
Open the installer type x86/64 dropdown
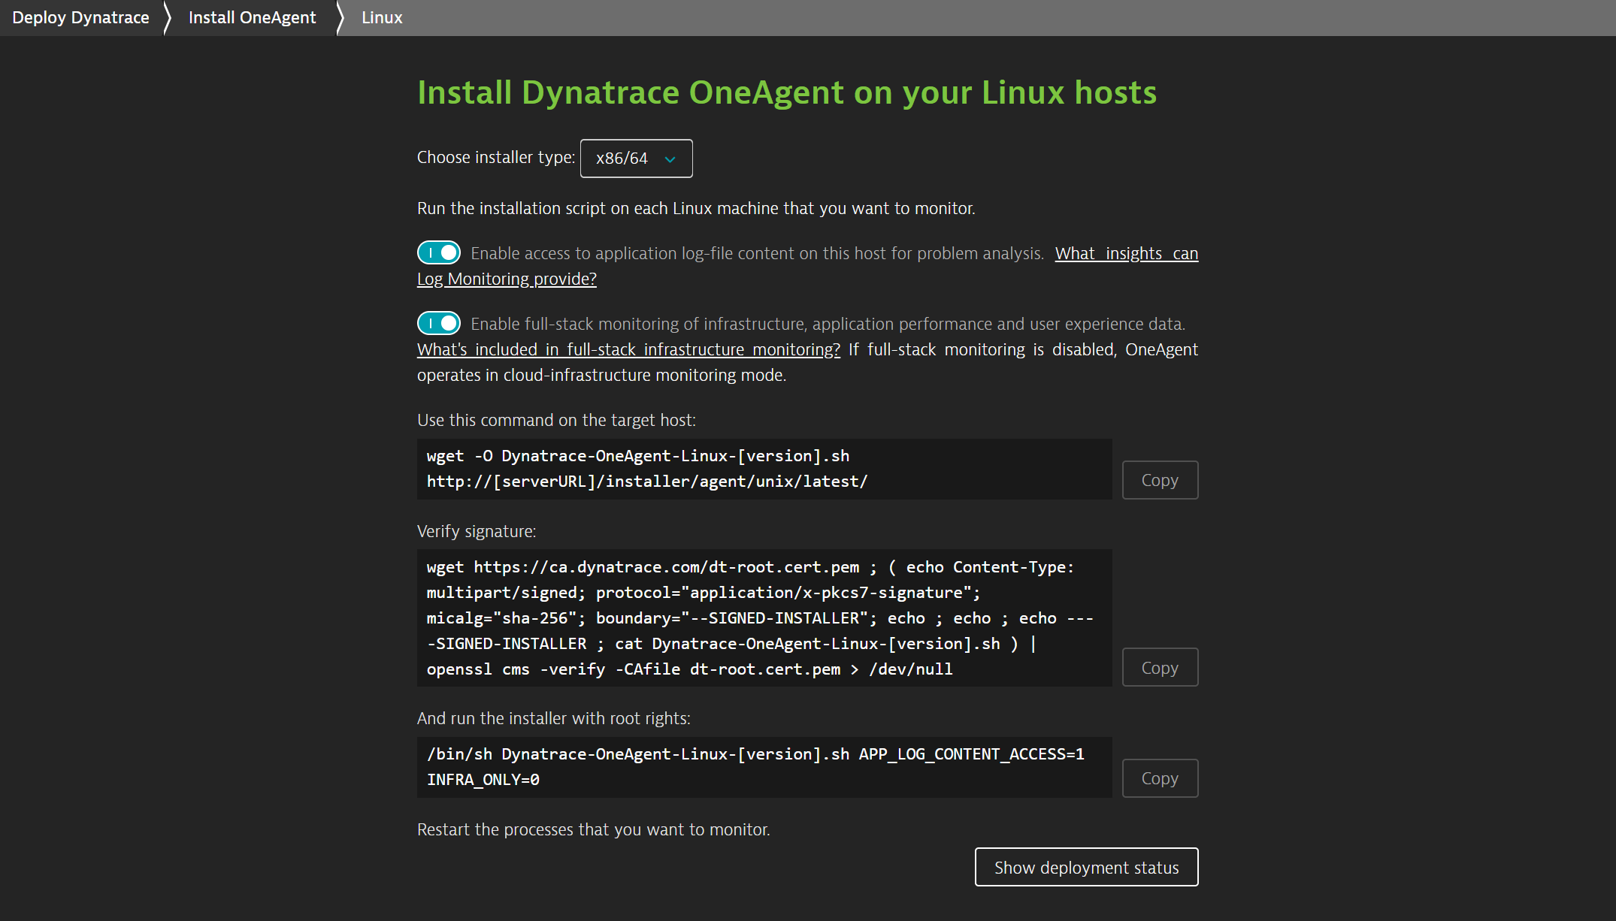click(x=636, y=159)
